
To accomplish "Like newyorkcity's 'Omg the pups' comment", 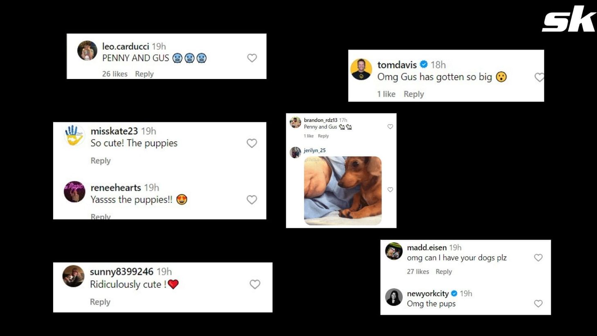I will click(x=538, y=304).
